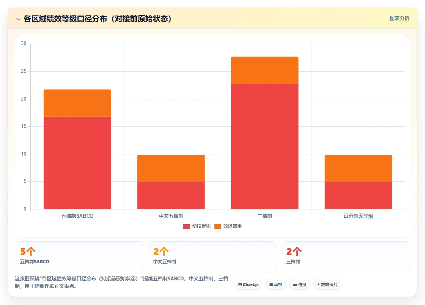This screenshot has height=305, width=425.
Task: Click the y-axis value 20
Action: pos(24,99)
